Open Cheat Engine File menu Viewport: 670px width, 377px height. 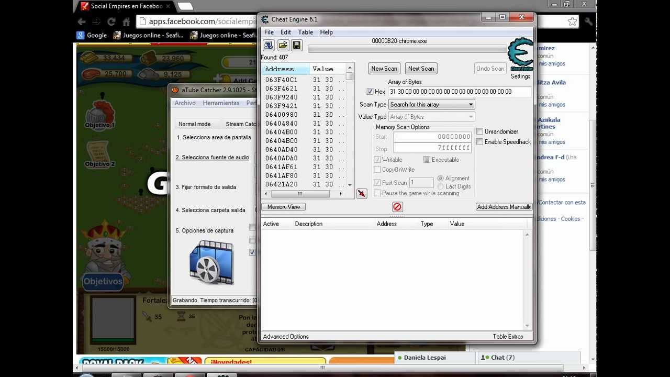(x=269, y=32)
